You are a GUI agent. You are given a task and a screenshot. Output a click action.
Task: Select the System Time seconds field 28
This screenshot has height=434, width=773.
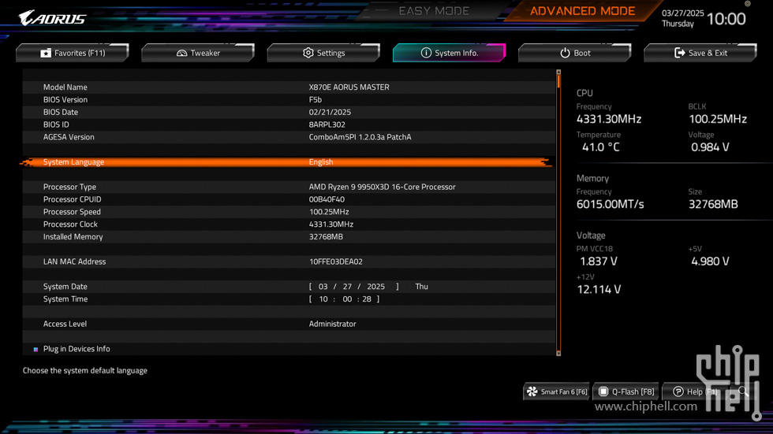click(367, 299)
